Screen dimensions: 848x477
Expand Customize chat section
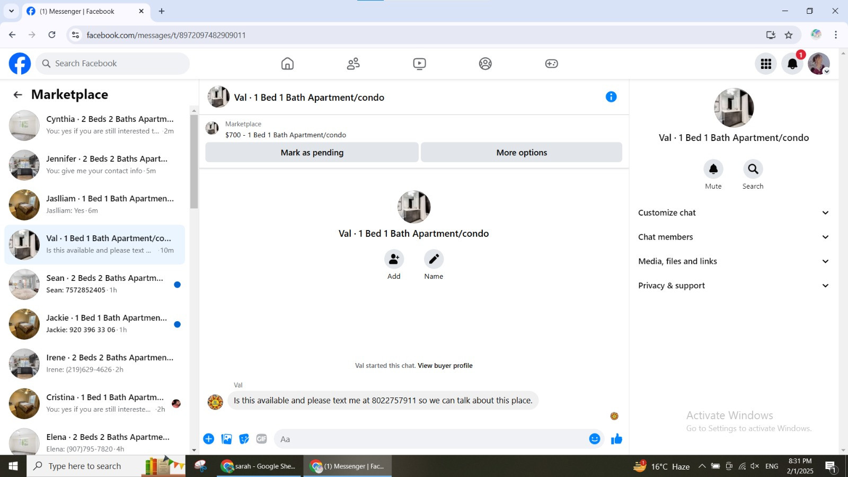[x=734, y=213]
